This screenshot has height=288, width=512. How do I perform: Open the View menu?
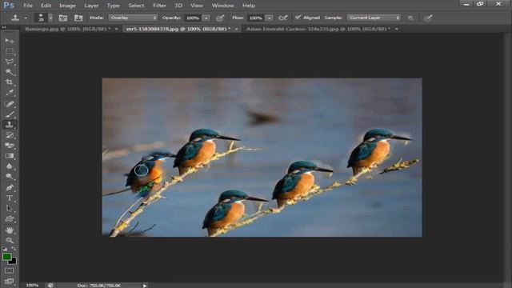pos(197,6)
